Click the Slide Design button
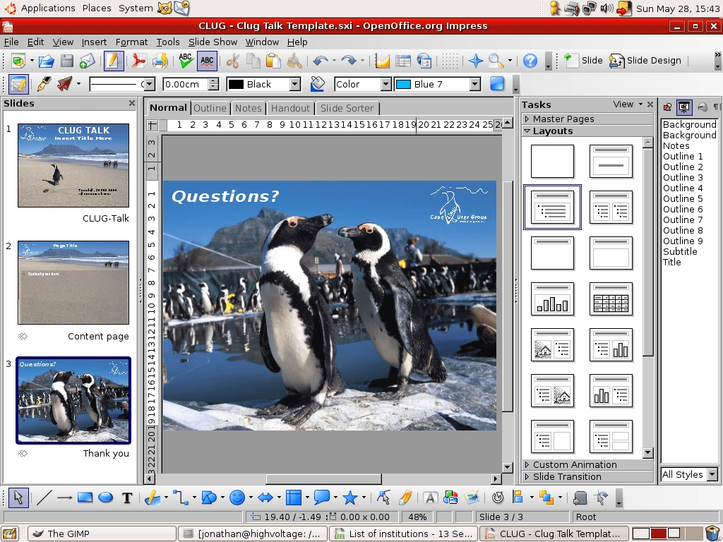The width and height of the screenshot is (723, 542). point(645,61)
